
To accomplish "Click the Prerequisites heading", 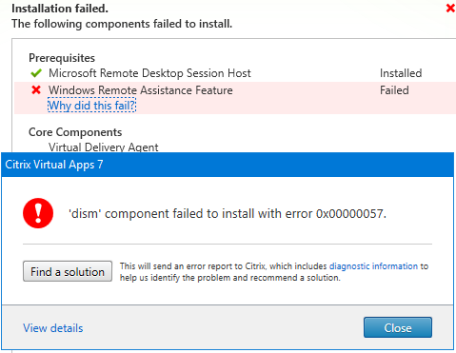I will (x=62, y=58).
